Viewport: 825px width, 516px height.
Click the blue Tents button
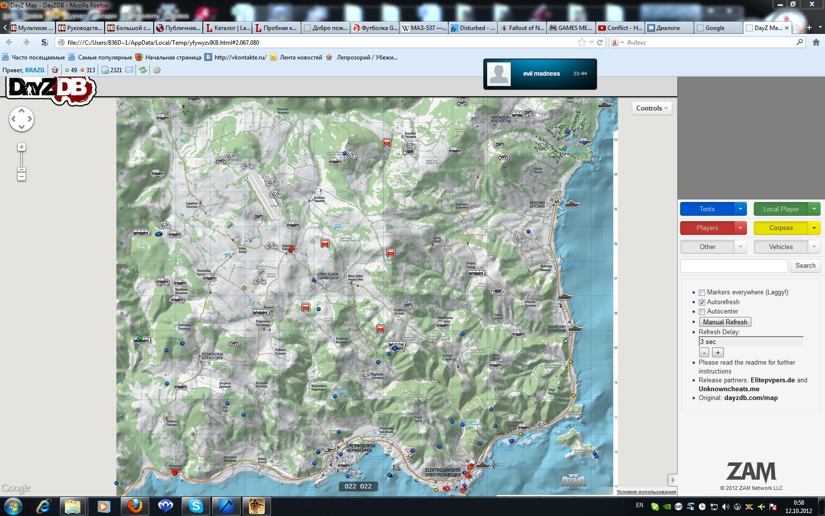tap(707, 209)
